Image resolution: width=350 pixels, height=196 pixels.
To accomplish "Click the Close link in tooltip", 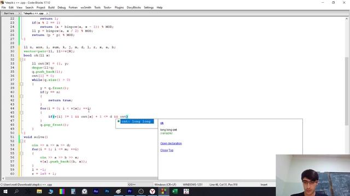I will pyautogui.click(x=164, y=150).
